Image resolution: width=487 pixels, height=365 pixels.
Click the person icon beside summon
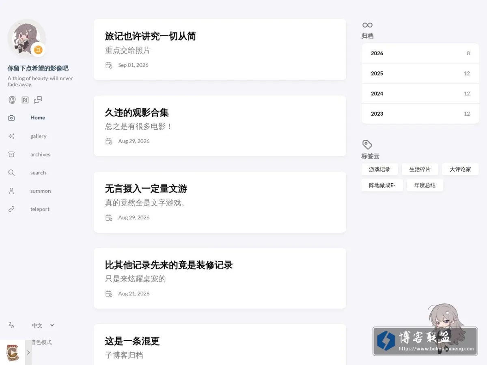(11, 191)
